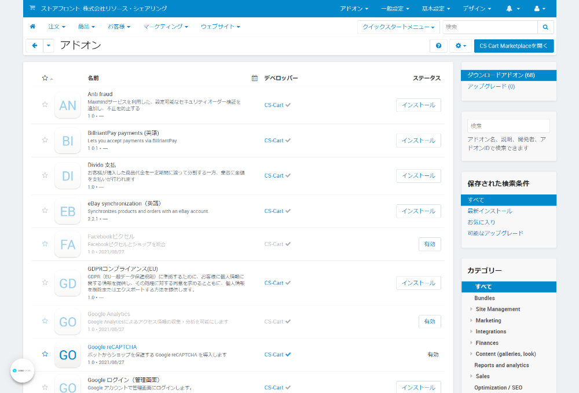Toggle favorite star for Anti fraud
This screenshot has height=393, width=579.
(x=45, y=104)
